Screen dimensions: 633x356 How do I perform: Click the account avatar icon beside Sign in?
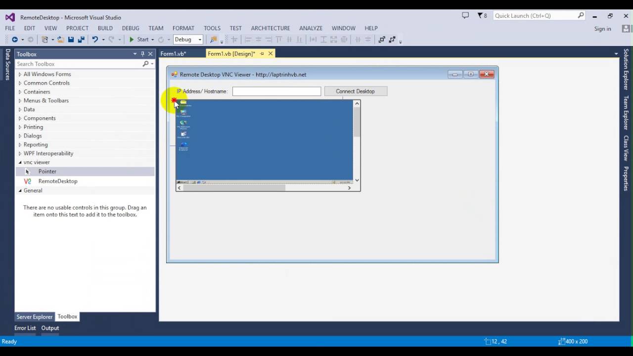(x=626, y=29)
